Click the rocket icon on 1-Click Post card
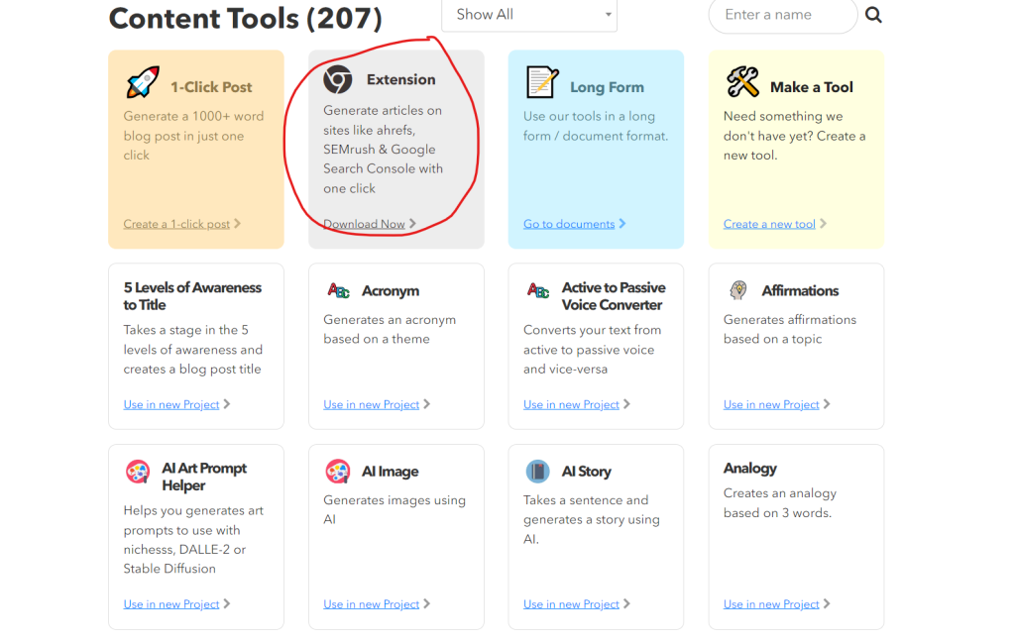1015x642 pixels. tap(143, 82)
